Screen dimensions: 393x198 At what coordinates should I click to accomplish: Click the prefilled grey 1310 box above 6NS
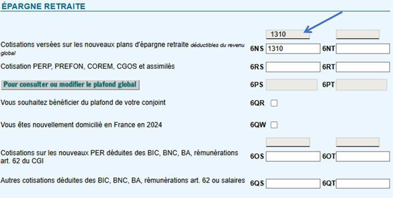pyautogui.click(x=288, y=34)
